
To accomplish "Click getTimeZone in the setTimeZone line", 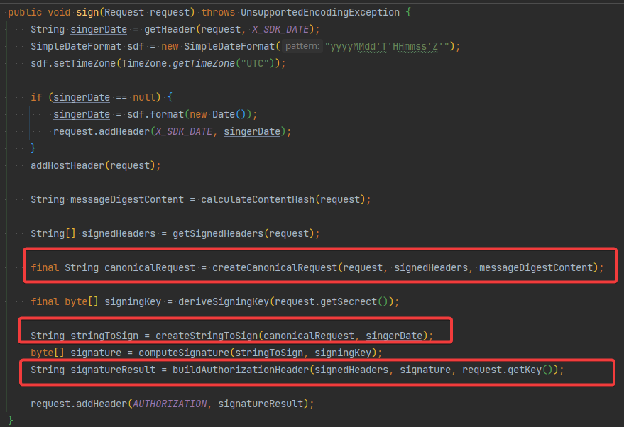I will coord(204,64).
